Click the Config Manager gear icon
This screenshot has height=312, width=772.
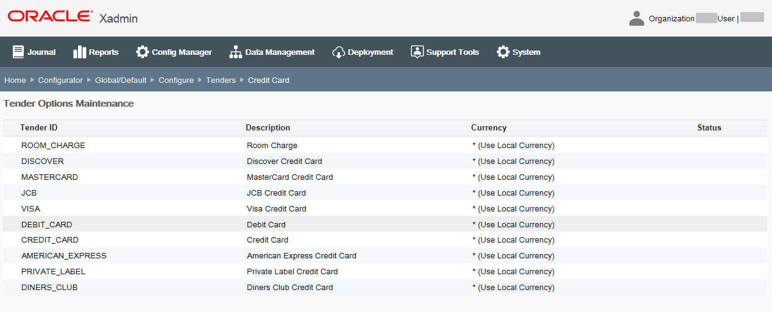click(x=142, y=52)
